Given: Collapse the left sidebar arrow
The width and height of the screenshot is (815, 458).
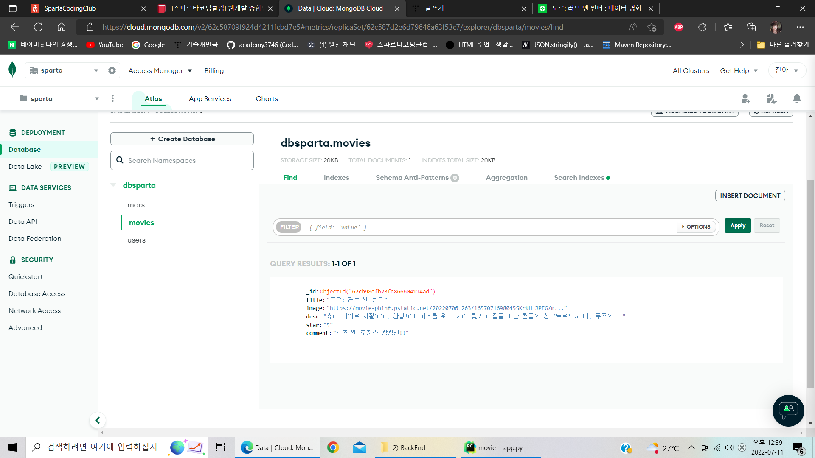Looking at the screenshot, I should [98, 420].
